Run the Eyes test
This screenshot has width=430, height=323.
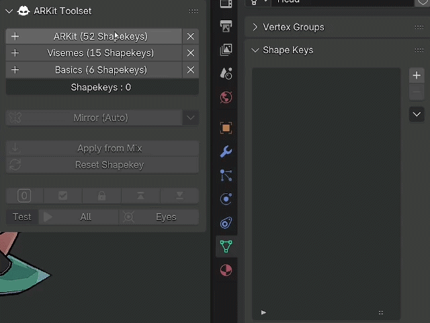click(159, 217)
